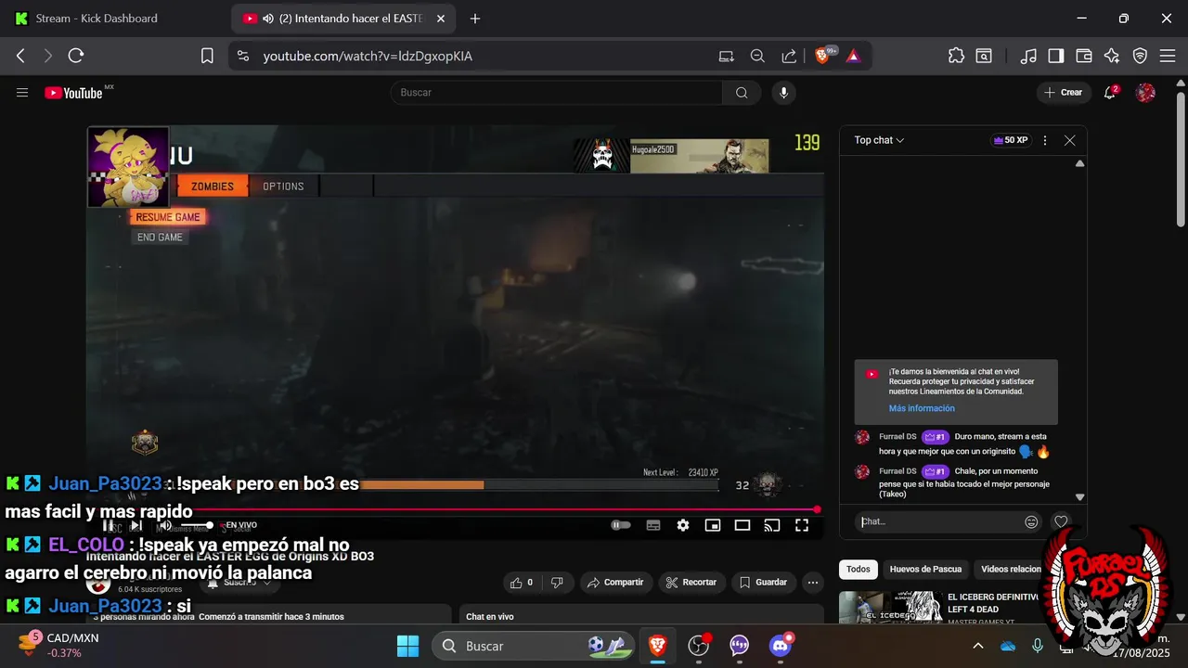Click the Recortar clip button

(x=691, y=583)
